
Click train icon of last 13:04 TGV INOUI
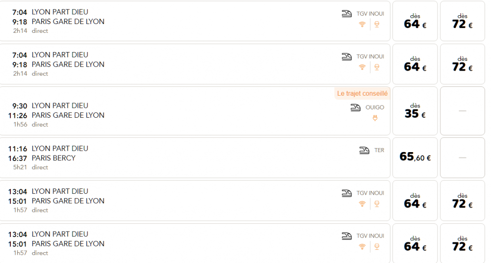[347, 236]
